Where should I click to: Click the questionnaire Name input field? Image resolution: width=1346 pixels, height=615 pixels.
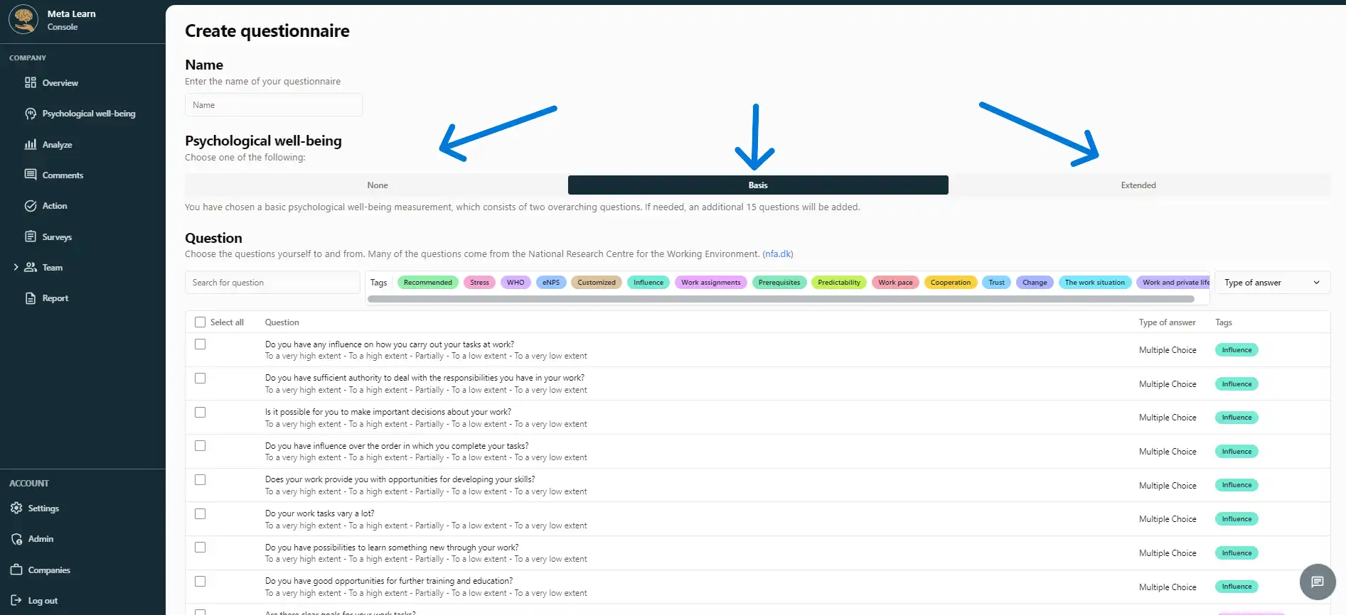(273, 105)
